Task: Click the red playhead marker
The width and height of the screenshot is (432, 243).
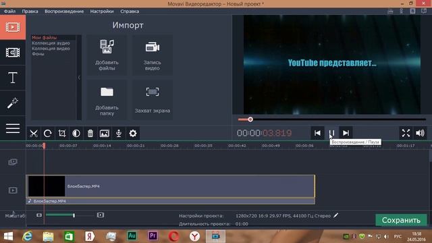Action: (x=44, y=146)
